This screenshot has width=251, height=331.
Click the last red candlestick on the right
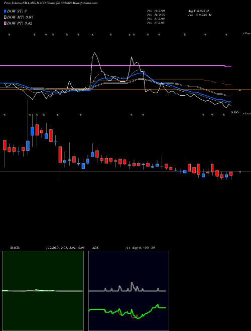click(x=231, y=174)
